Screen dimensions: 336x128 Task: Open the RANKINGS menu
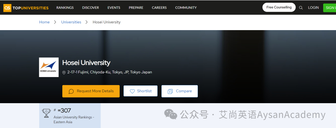(x=65, y=8)
